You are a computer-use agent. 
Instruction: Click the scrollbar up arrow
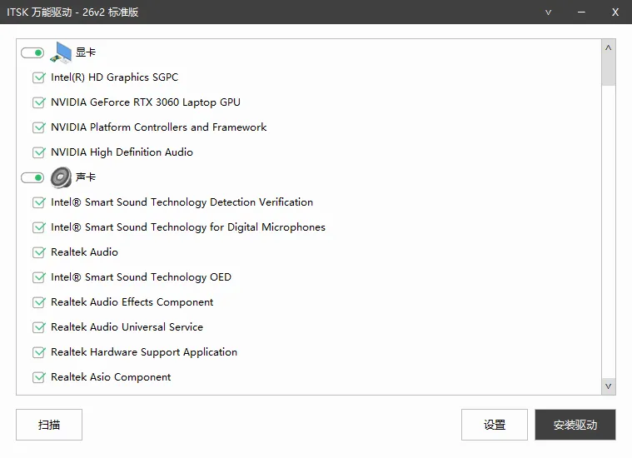[608, 47]
